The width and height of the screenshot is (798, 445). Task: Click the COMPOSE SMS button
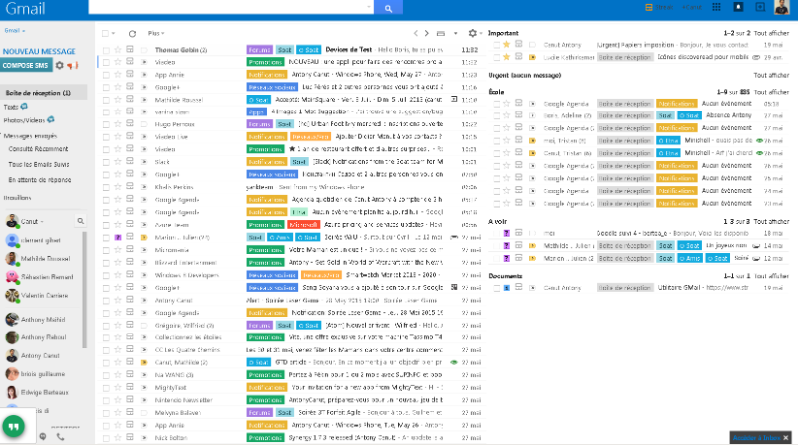pyautogui.click(x=26, y=65)
